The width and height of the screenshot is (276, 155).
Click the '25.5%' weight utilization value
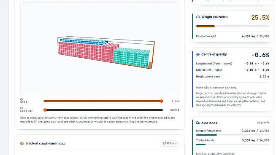(x=260, y=18)
